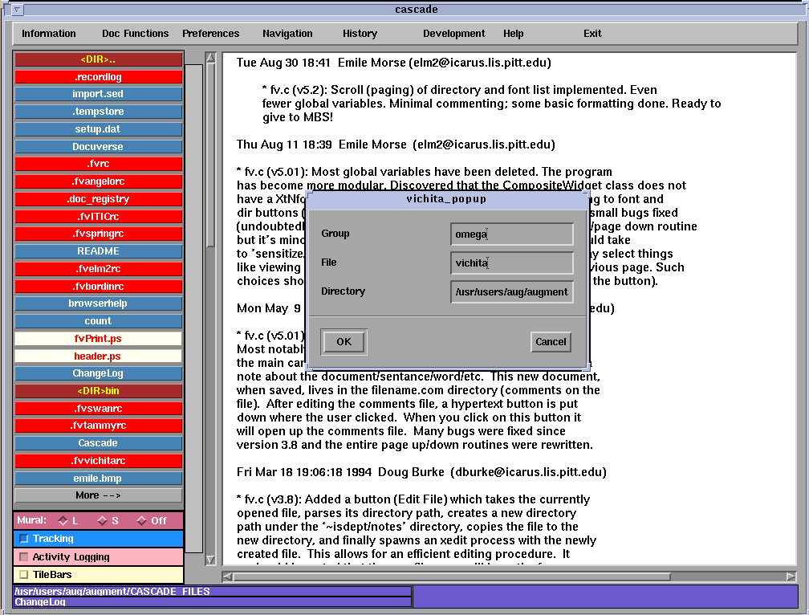Toggle the TileBars checkbox

tap(24, 575)
